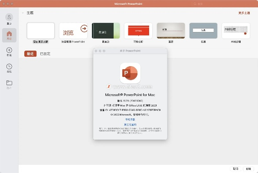Select the gray-blue parcel theme thumbnail

pyautogui.click(x=203, y=31)
